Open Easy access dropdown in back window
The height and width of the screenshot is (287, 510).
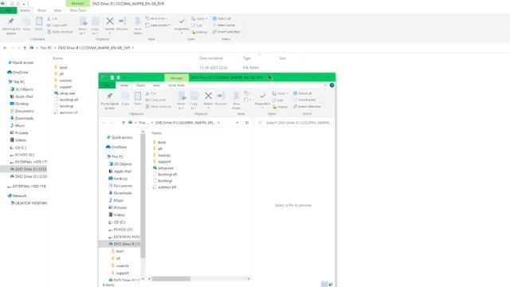pos(158,26)
